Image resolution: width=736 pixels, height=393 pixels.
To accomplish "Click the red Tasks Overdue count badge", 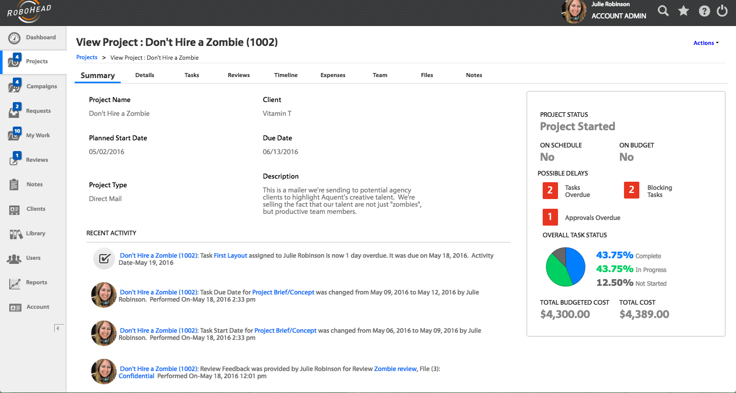I will [x=550, y=190].
